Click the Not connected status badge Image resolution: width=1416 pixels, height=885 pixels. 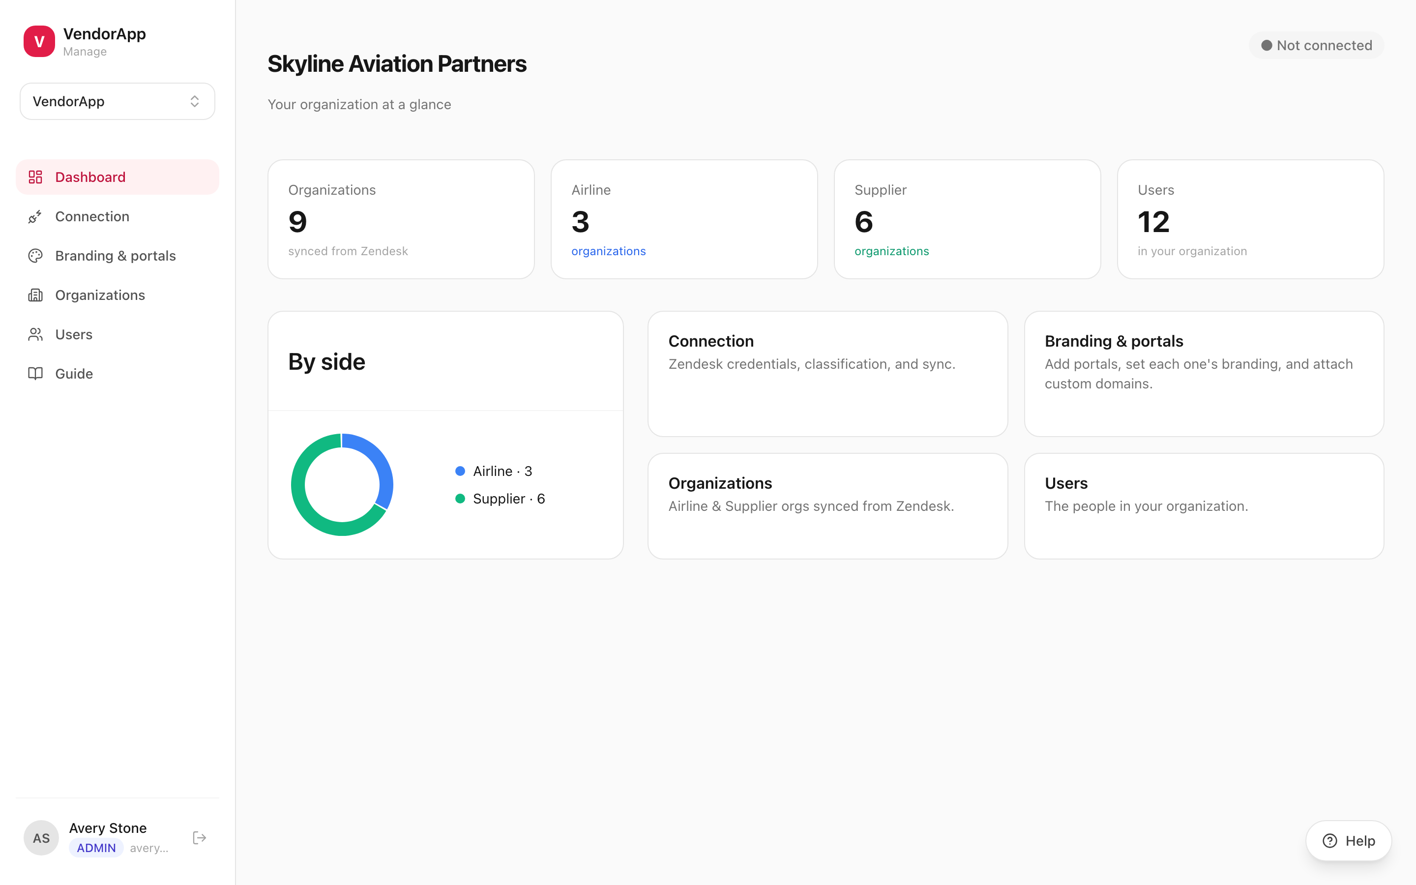tap(1317, 45)
